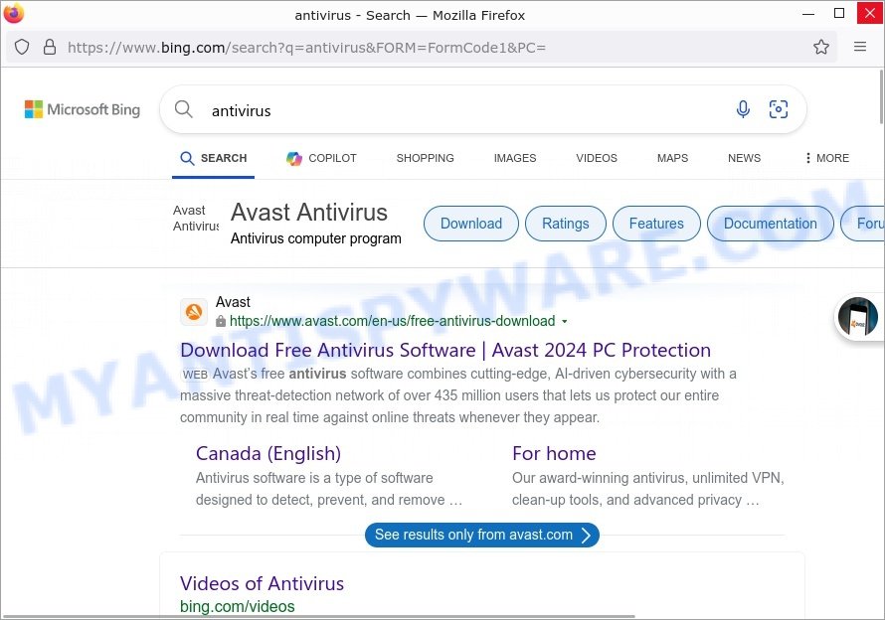
Task: Click the avast.com free-antivirus-download URL
Action: click(392, 321)
